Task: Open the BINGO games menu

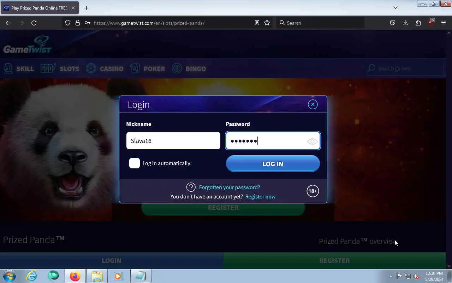Action: (189, 68)
